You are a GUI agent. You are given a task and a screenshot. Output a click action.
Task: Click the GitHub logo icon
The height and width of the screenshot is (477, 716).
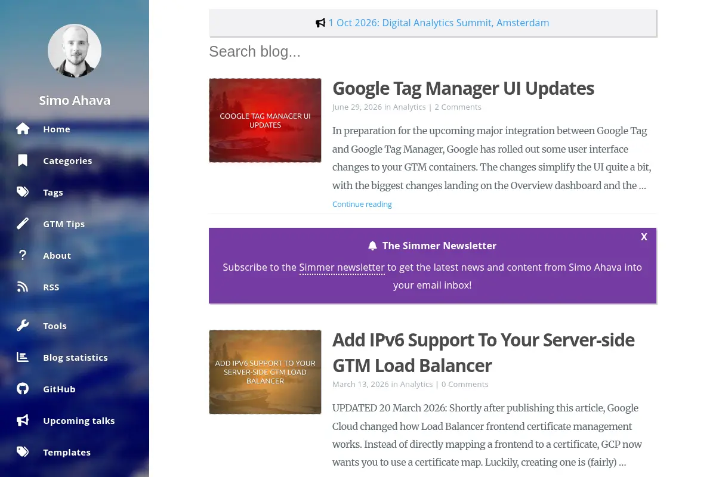click(23, 389)
